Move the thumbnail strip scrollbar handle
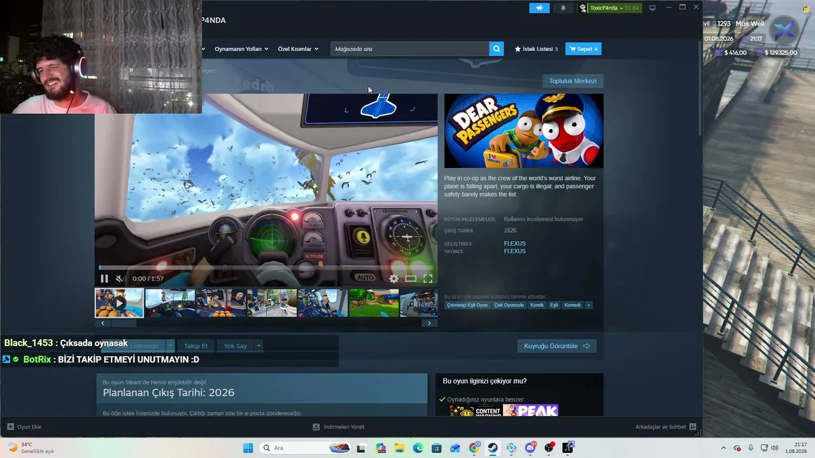 124,323
